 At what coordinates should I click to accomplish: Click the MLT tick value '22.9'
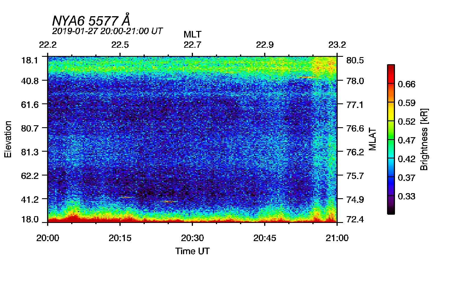(265, 45)
